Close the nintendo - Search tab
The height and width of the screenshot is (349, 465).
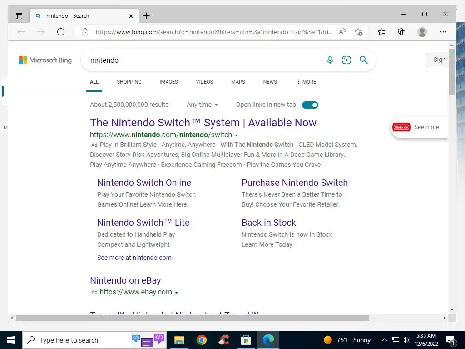[131, 16]
